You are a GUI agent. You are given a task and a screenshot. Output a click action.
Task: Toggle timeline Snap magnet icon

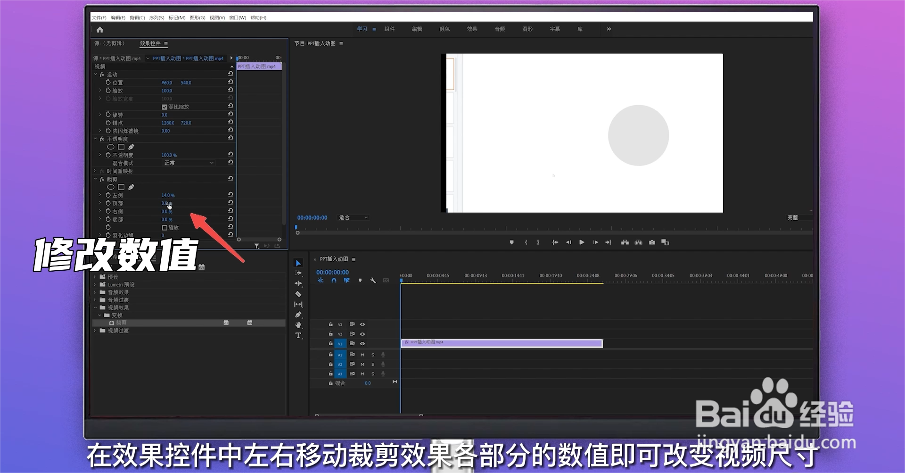(x=334, y=281)
